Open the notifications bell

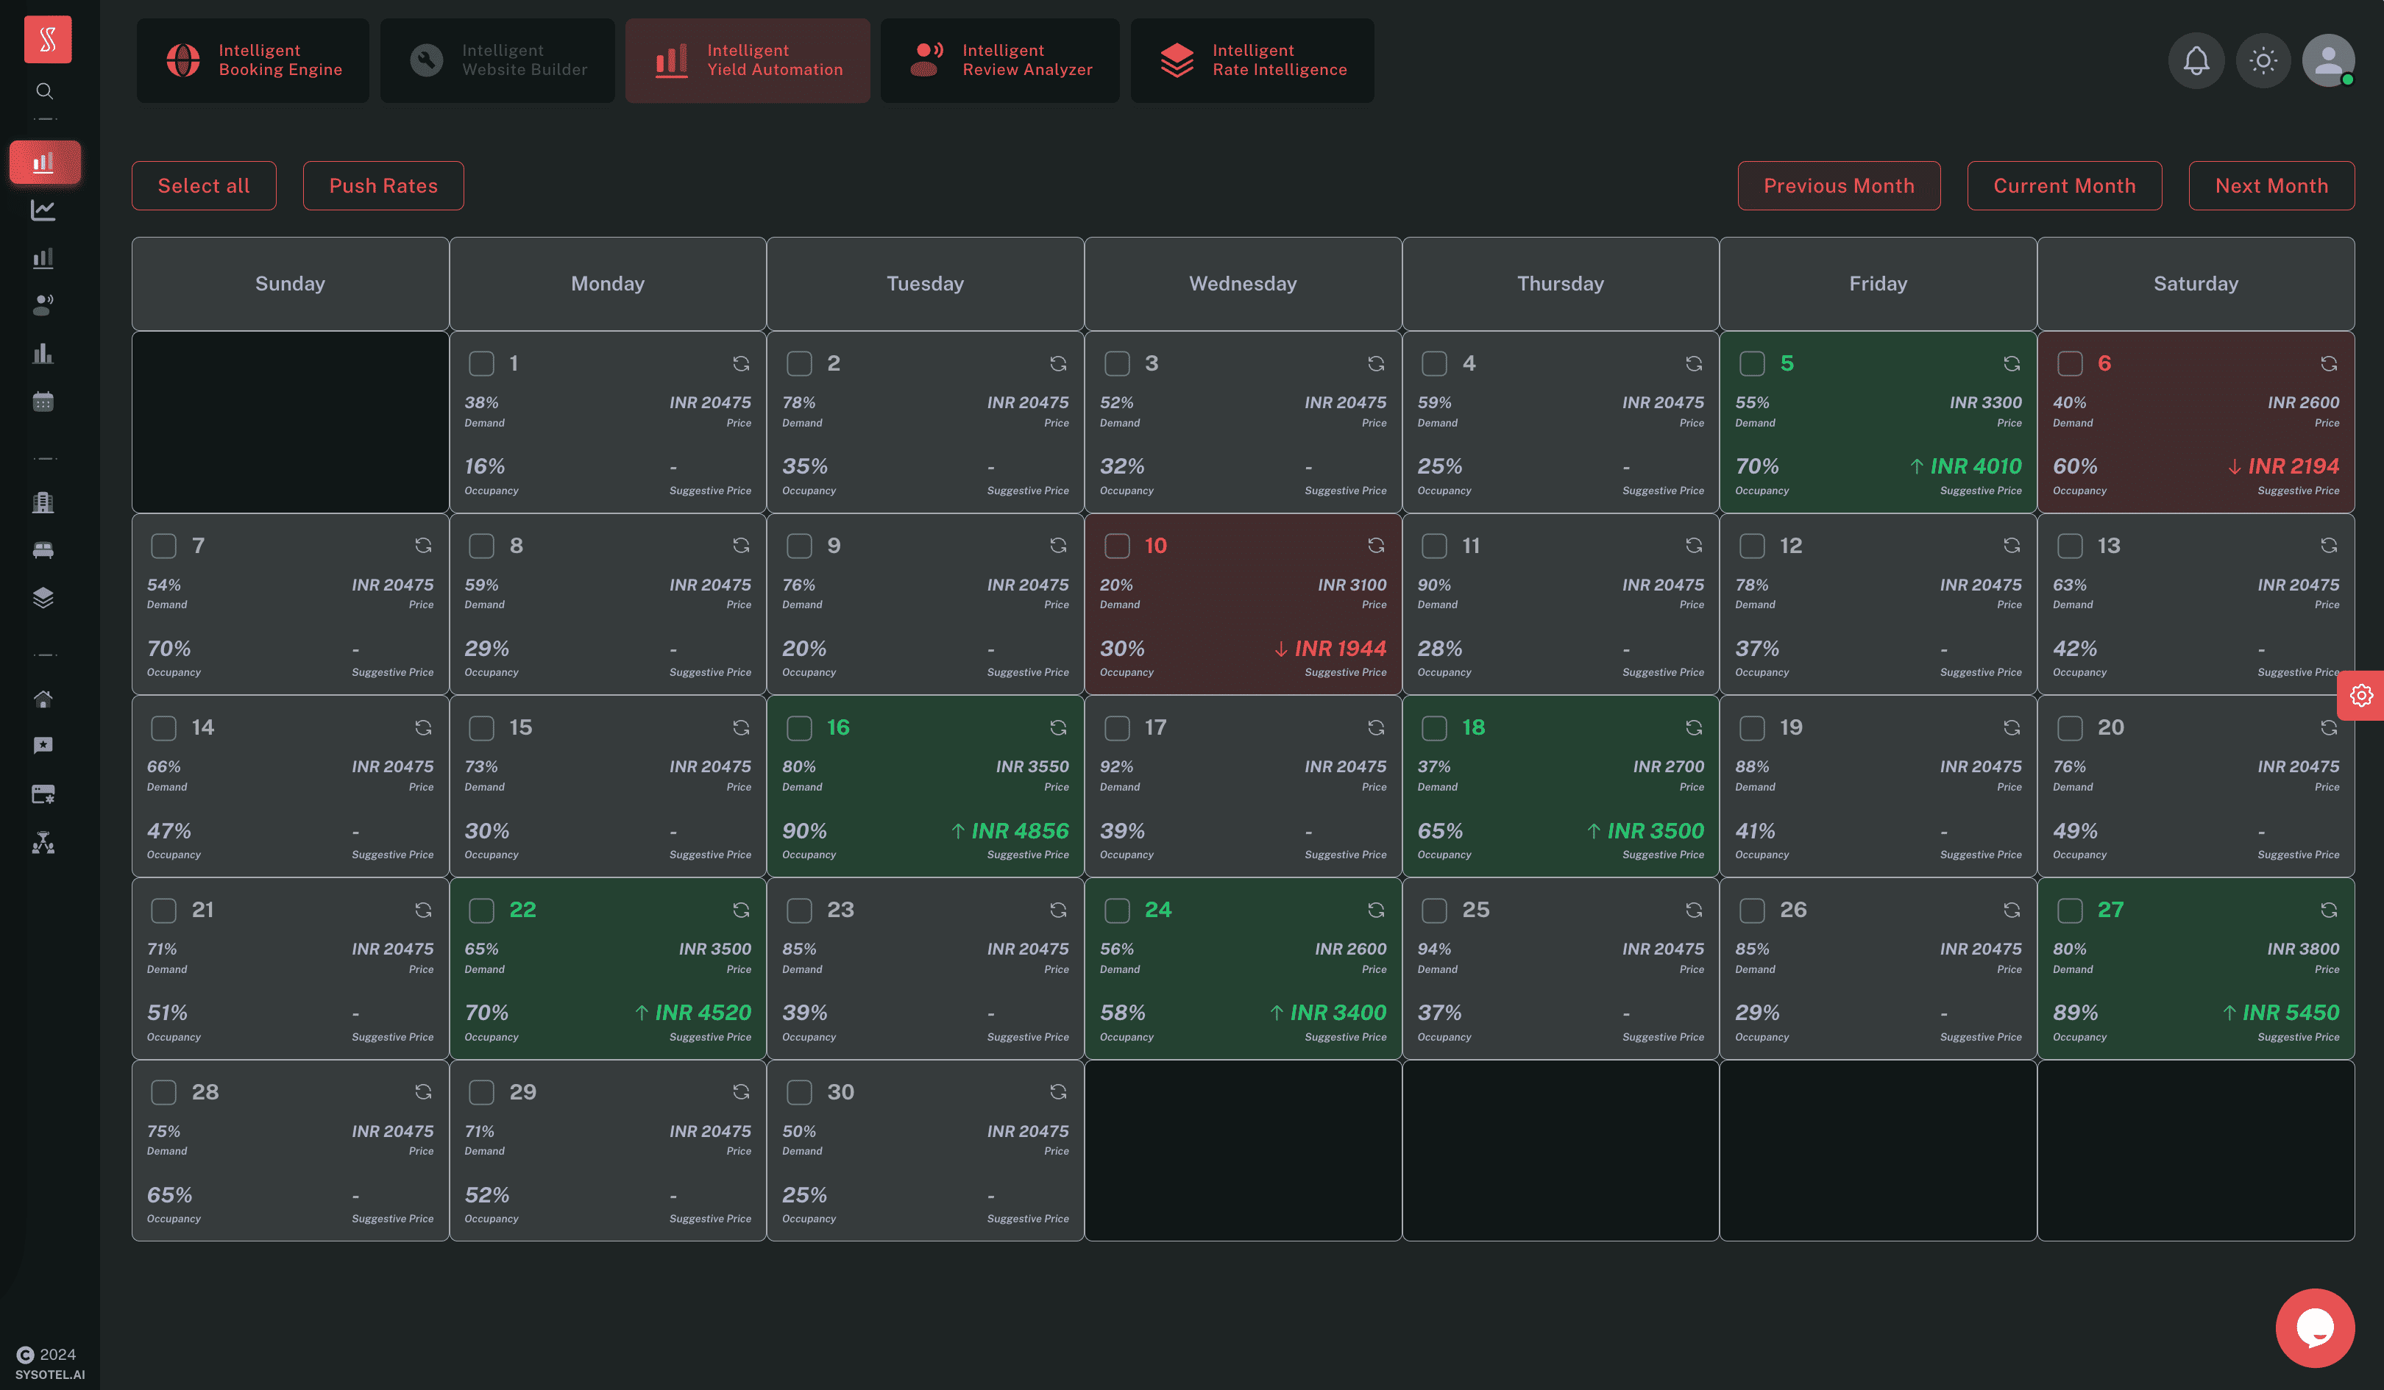(2196, 60)
